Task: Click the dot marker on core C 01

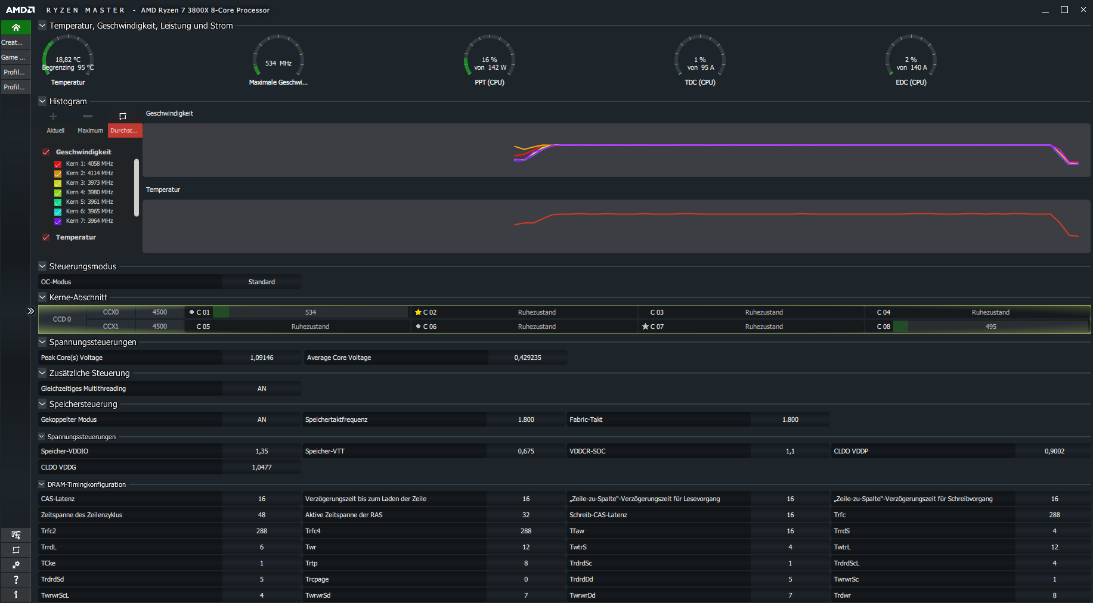Action: (191, 312)
